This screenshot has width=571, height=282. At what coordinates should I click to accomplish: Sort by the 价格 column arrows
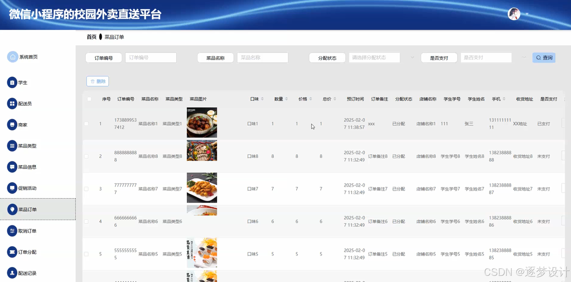pos(310,99)
